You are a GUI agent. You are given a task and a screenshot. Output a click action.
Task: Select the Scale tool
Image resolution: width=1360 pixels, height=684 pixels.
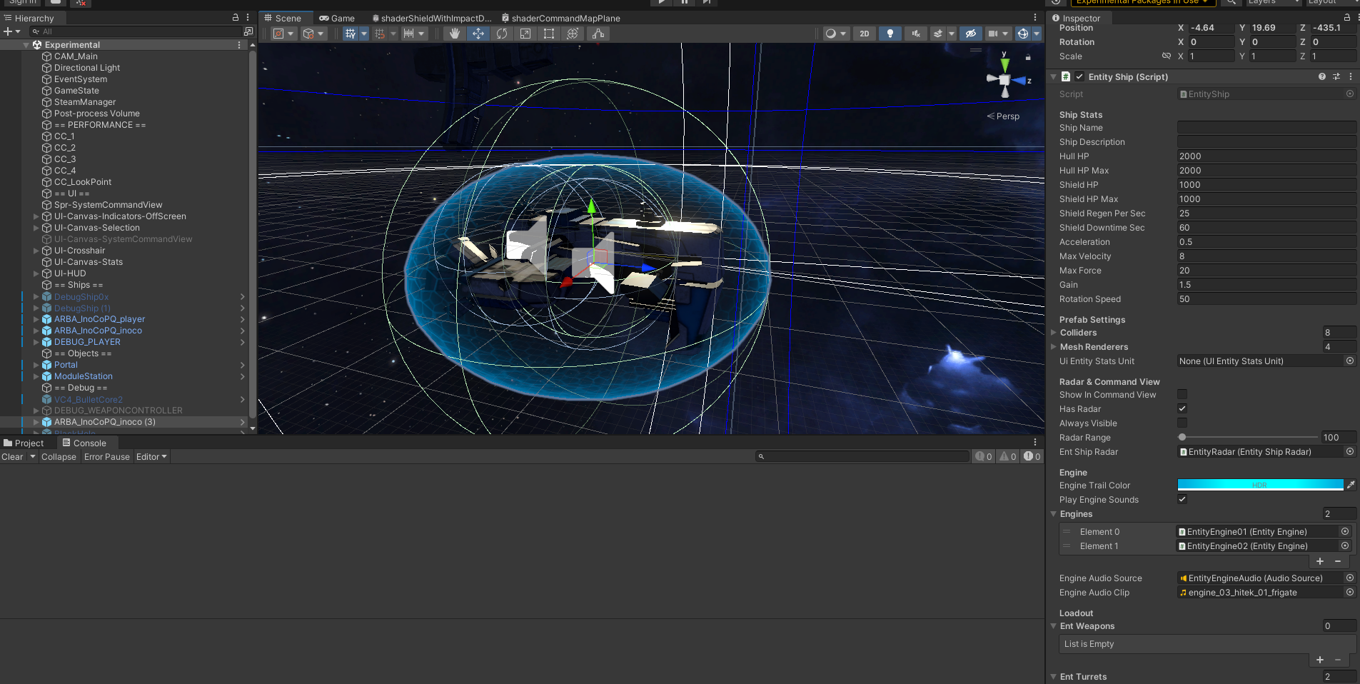point(525,34)
